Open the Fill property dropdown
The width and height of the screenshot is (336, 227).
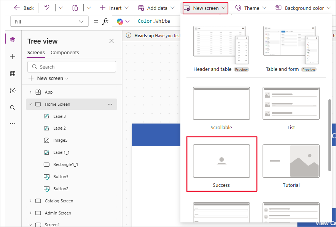pyautogui.click(x=49, y=21)
